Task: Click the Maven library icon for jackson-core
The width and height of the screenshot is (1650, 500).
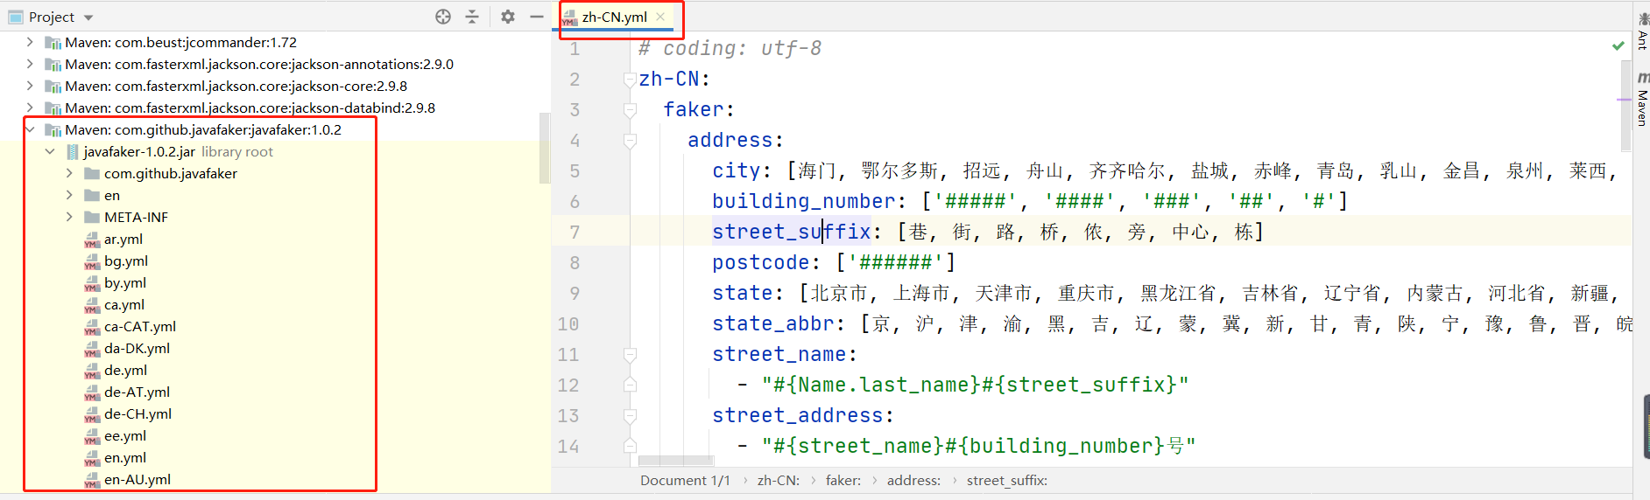Action: (53, 86)
